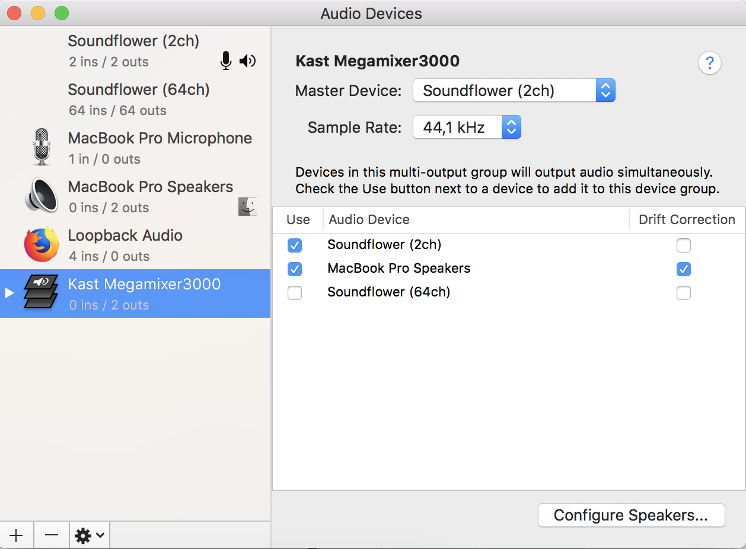
Task: Enable Drift Correction for Soundflower (2ch)
Action: pyautogui.click(x=683, y=245)
